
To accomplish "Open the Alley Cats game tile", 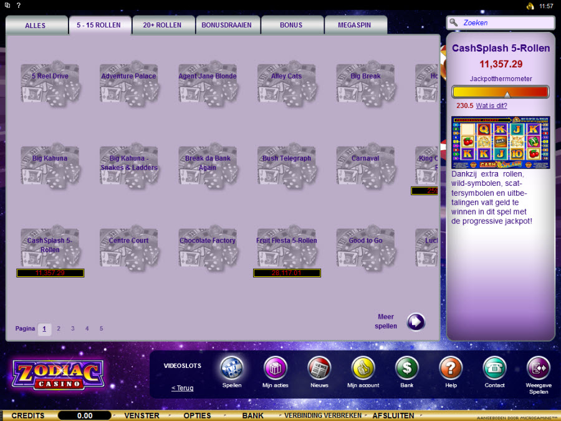I will 287,84.
